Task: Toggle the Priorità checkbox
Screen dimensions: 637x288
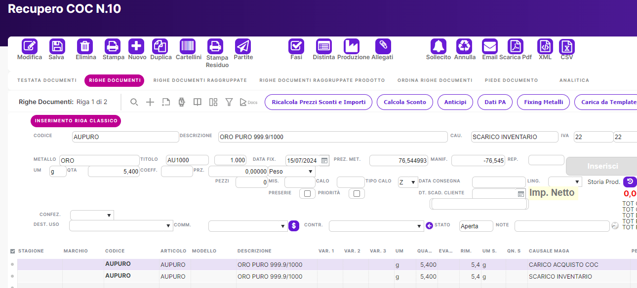Action: click(357, 194)
